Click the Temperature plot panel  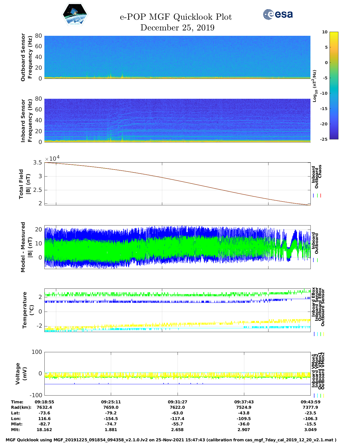[177, 310]
